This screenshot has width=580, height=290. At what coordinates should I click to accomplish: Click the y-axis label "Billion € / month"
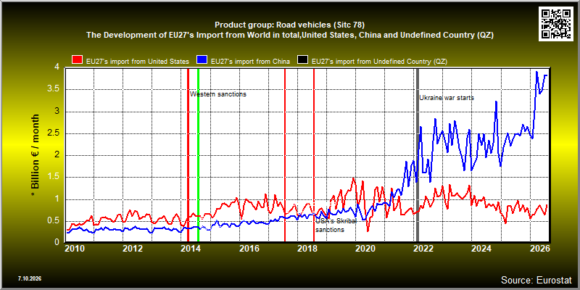(35, 153)
